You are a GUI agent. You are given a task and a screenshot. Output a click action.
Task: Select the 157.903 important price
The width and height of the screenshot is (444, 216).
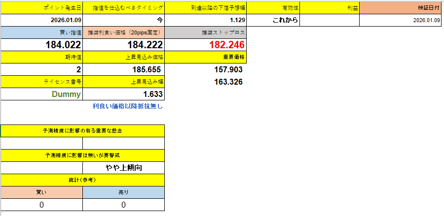[227, 69]
